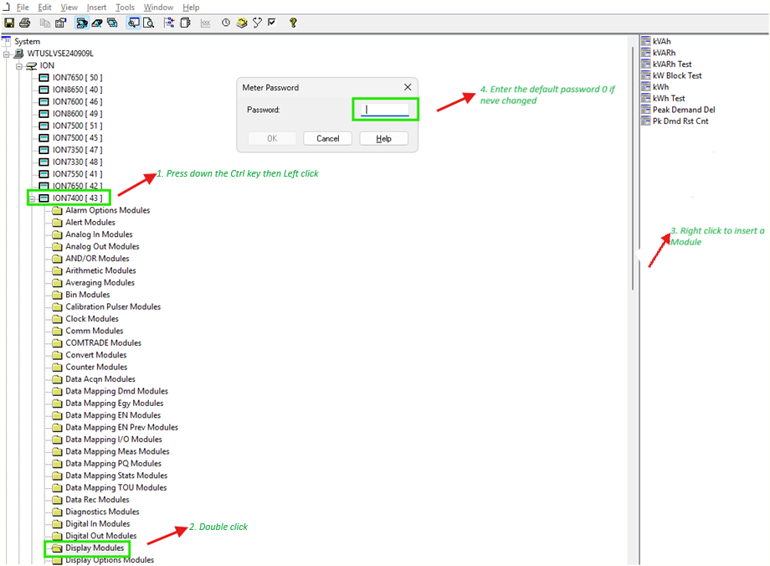
Task: Click the Properties toolbar icon
Action: 60,23
